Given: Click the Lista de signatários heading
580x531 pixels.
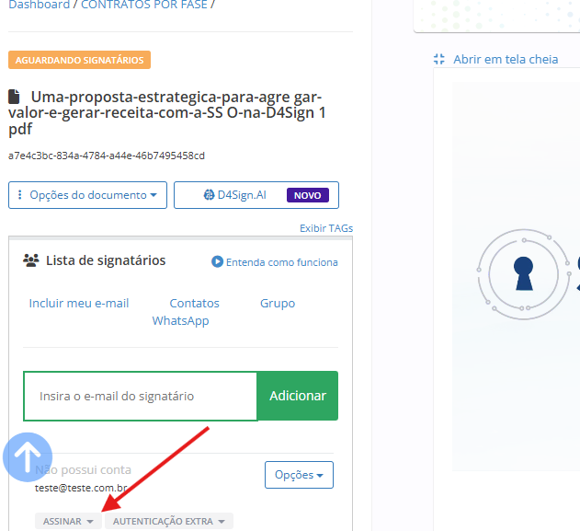Looking at the screenshot, I should [x=106, y=260].
